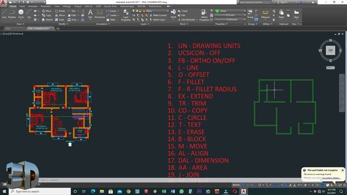The image size is (347, 195).
Task: Close the Plot and Publish notification balloon
Action: coord(342,170)
